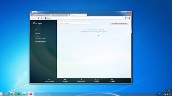Open the user profile icon
The width and height of the screenshot is (172, 96).
pyautogui.click(x=129, y=18)
